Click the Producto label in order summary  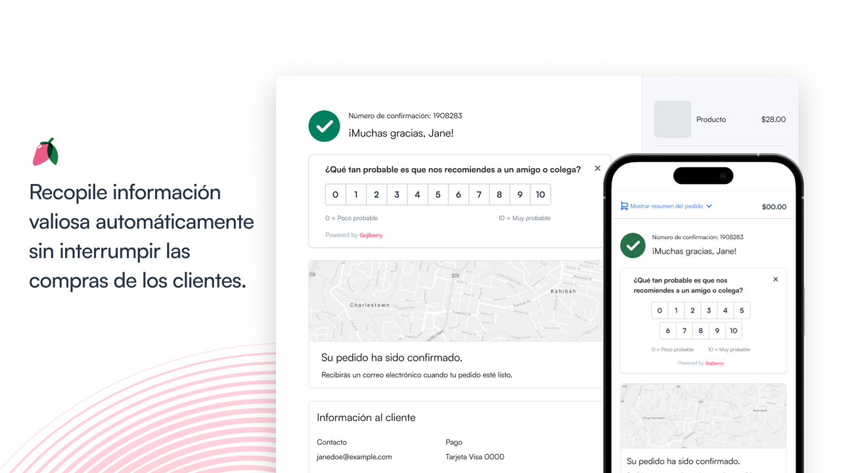[711, 120]
